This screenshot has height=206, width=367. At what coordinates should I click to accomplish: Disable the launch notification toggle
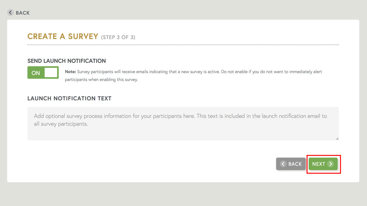(x=43, y=72)
